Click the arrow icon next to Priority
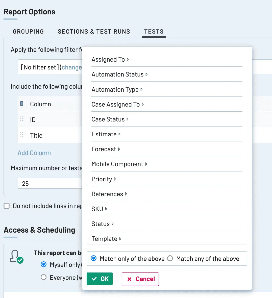The width and height of the screenshot is (272, 298). click(115, 179)
